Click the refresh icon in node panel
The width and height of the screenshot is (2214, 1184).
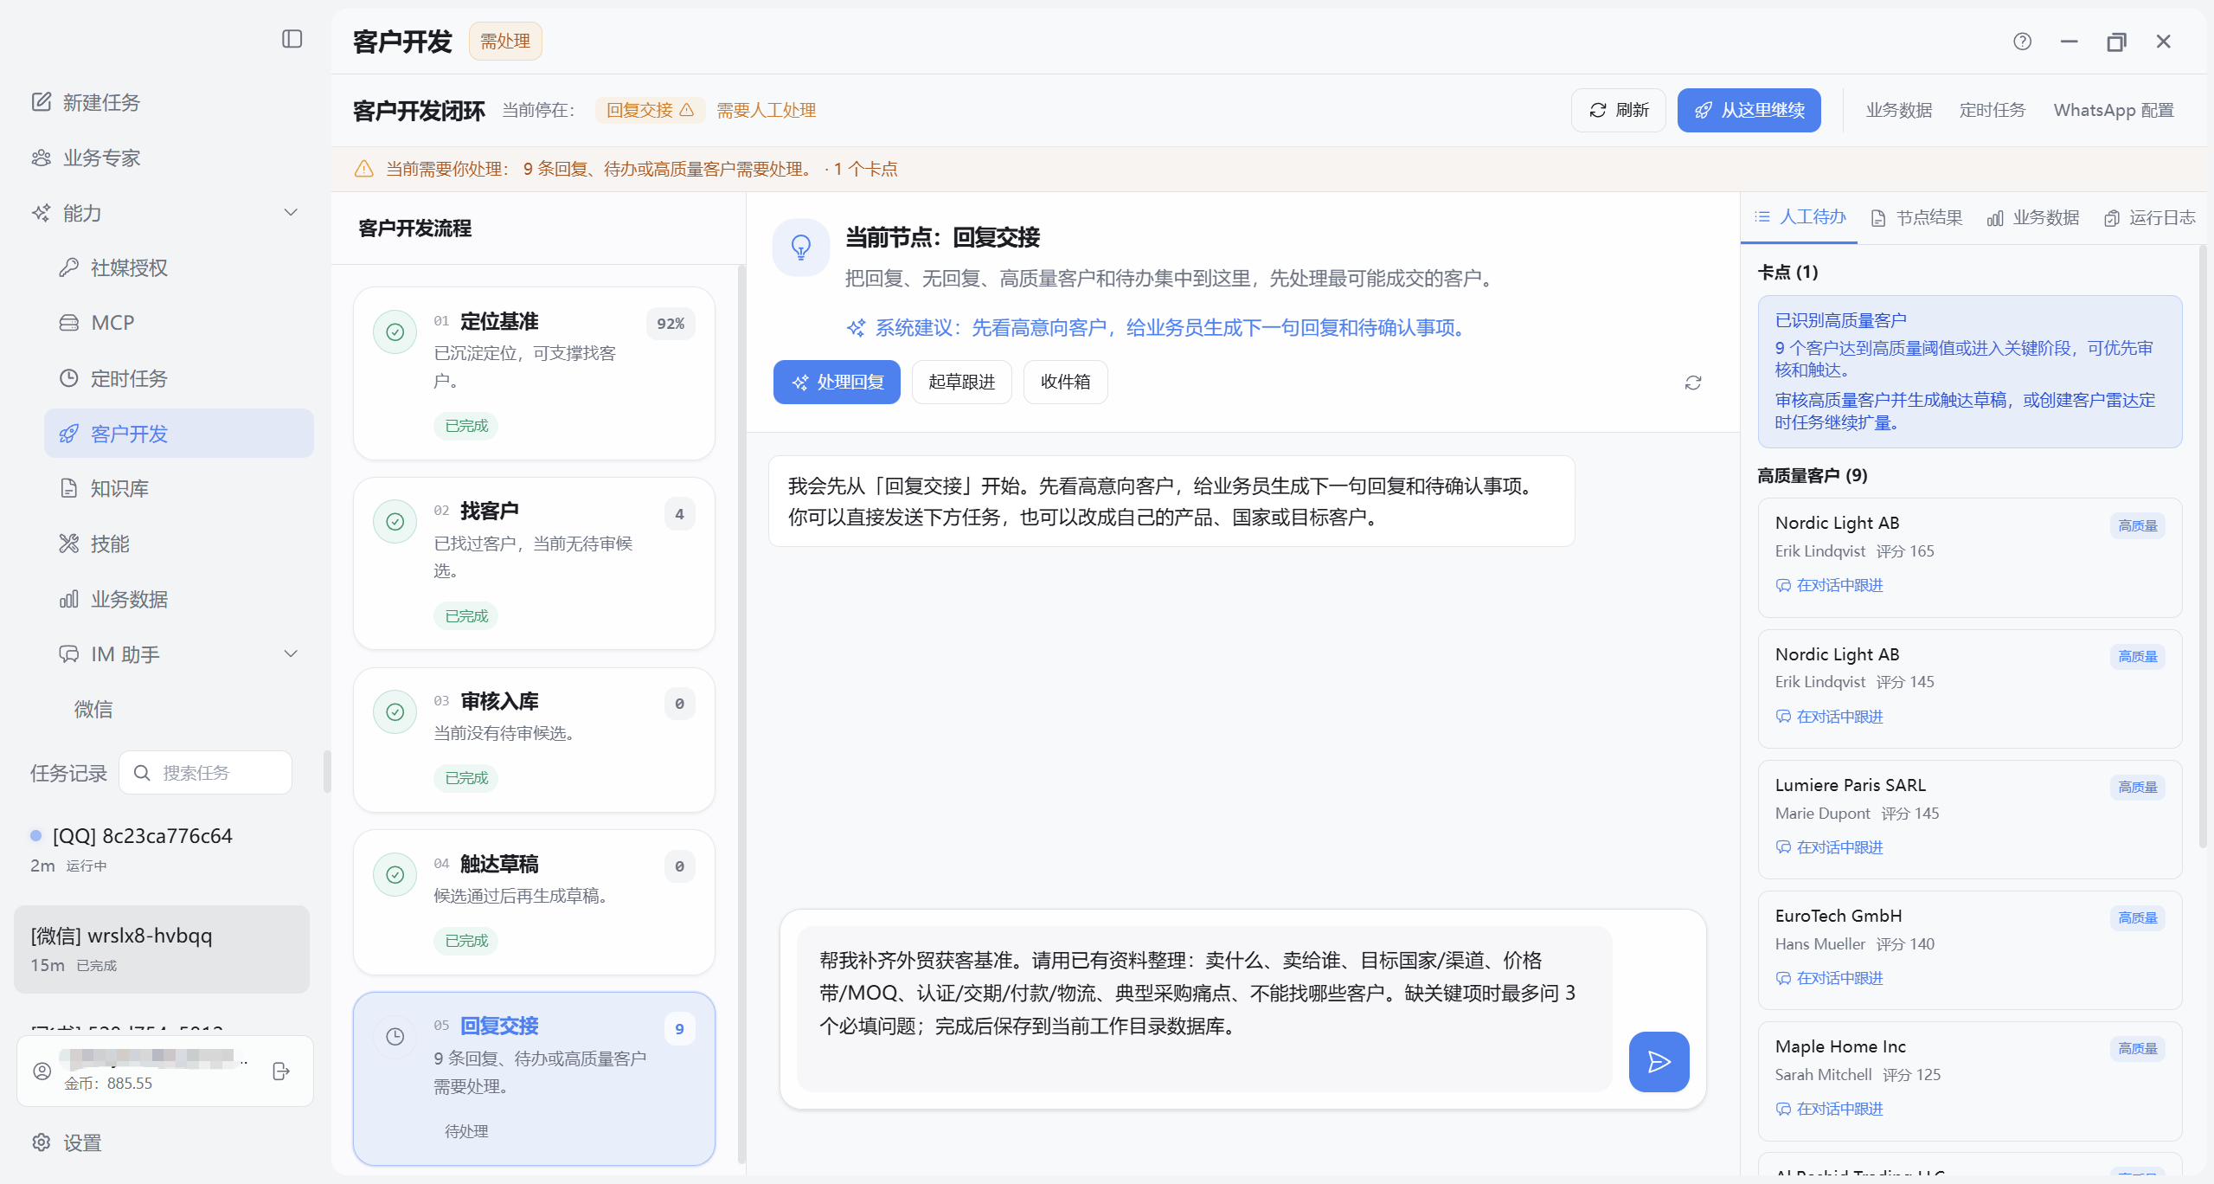(1693, 383)
